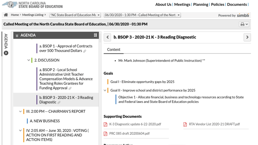Select BSOP 1 Approval of Contracts item
Screen dimensions: 258x145
(66, 49)
